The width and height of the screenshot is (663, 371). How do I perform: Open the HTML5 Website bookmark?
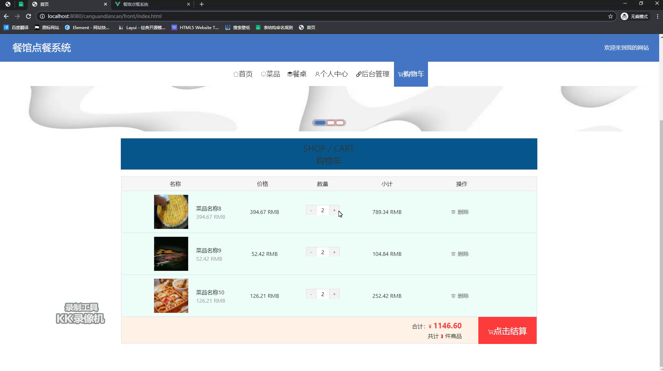coord(195,27)
